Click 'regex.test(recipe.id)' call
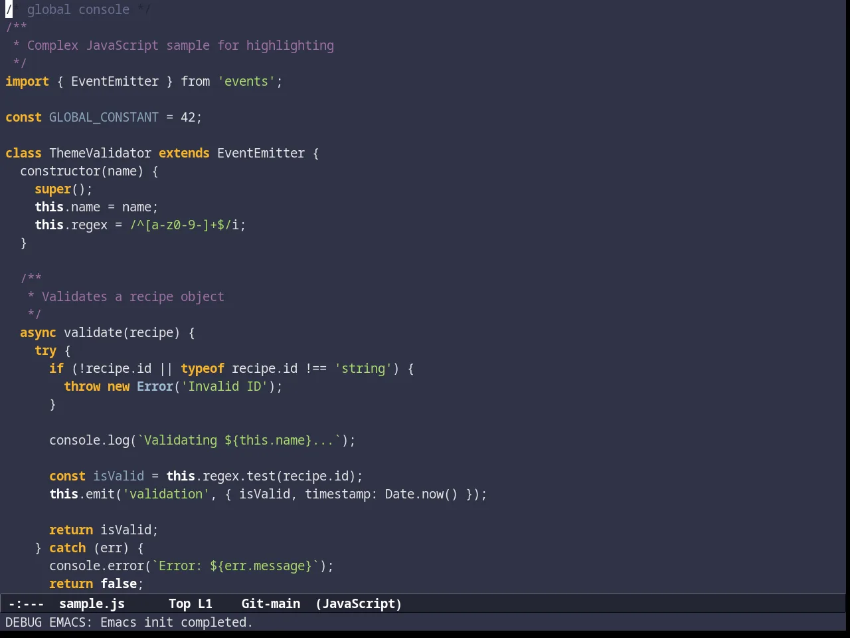Screen dimensions: 850x638 [279, 476]
